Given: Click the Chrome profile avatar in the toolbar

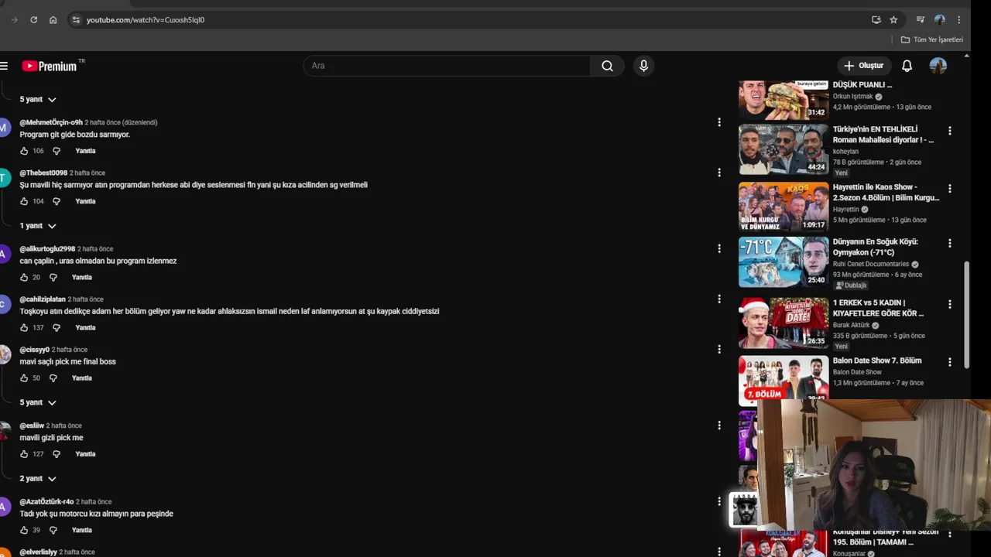Looking at the screenshot, I should [940, 19].
